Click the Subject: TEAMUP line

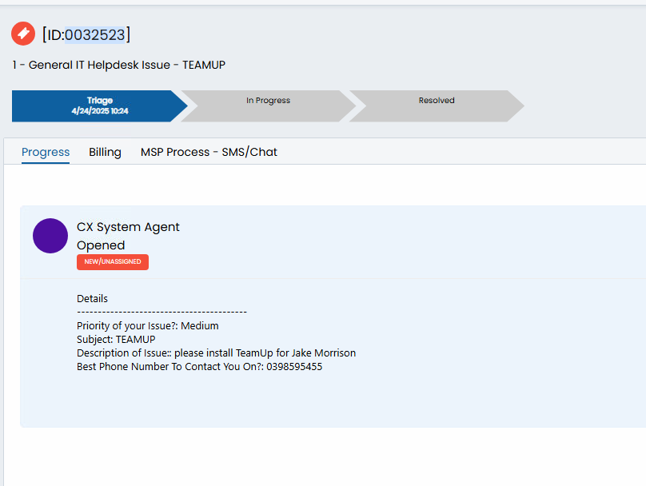116,340
